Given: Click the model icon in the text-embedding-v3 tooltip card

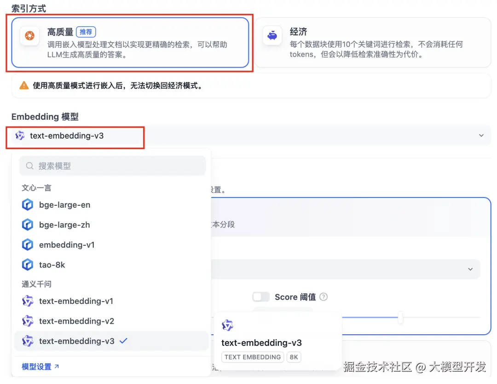Looking at the screenshot, I should pyautogui.click(x=227, y=326).
